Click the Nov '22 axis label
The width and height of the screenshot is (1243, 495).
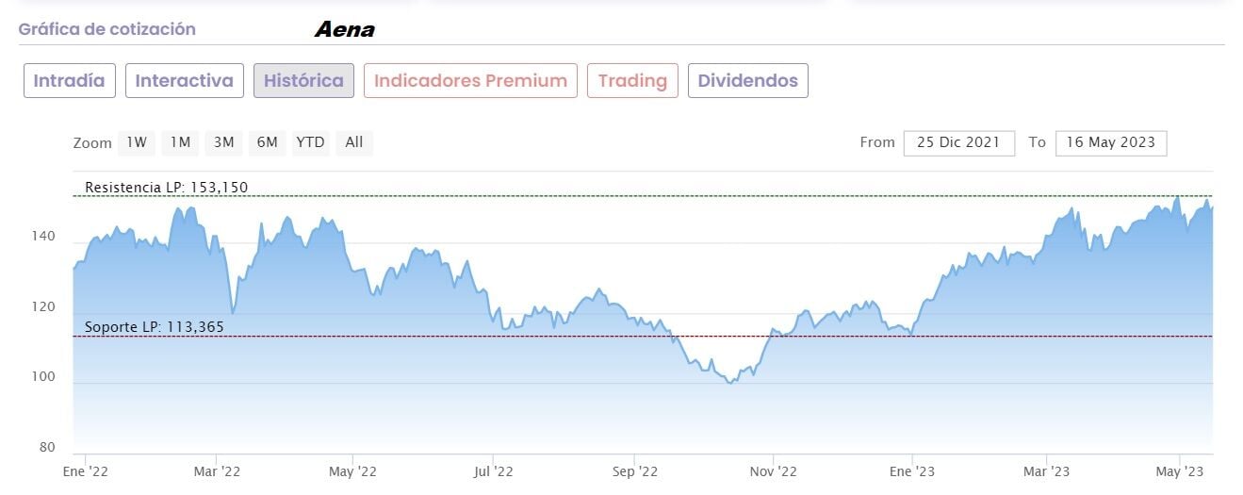tap(772, 470)
